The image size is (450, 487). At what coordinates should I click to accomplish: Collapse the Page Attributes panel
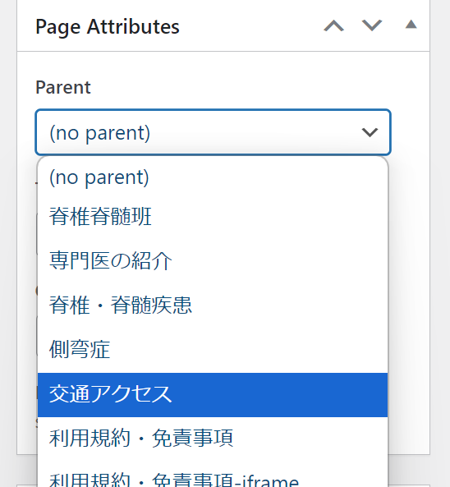(411, 24)
